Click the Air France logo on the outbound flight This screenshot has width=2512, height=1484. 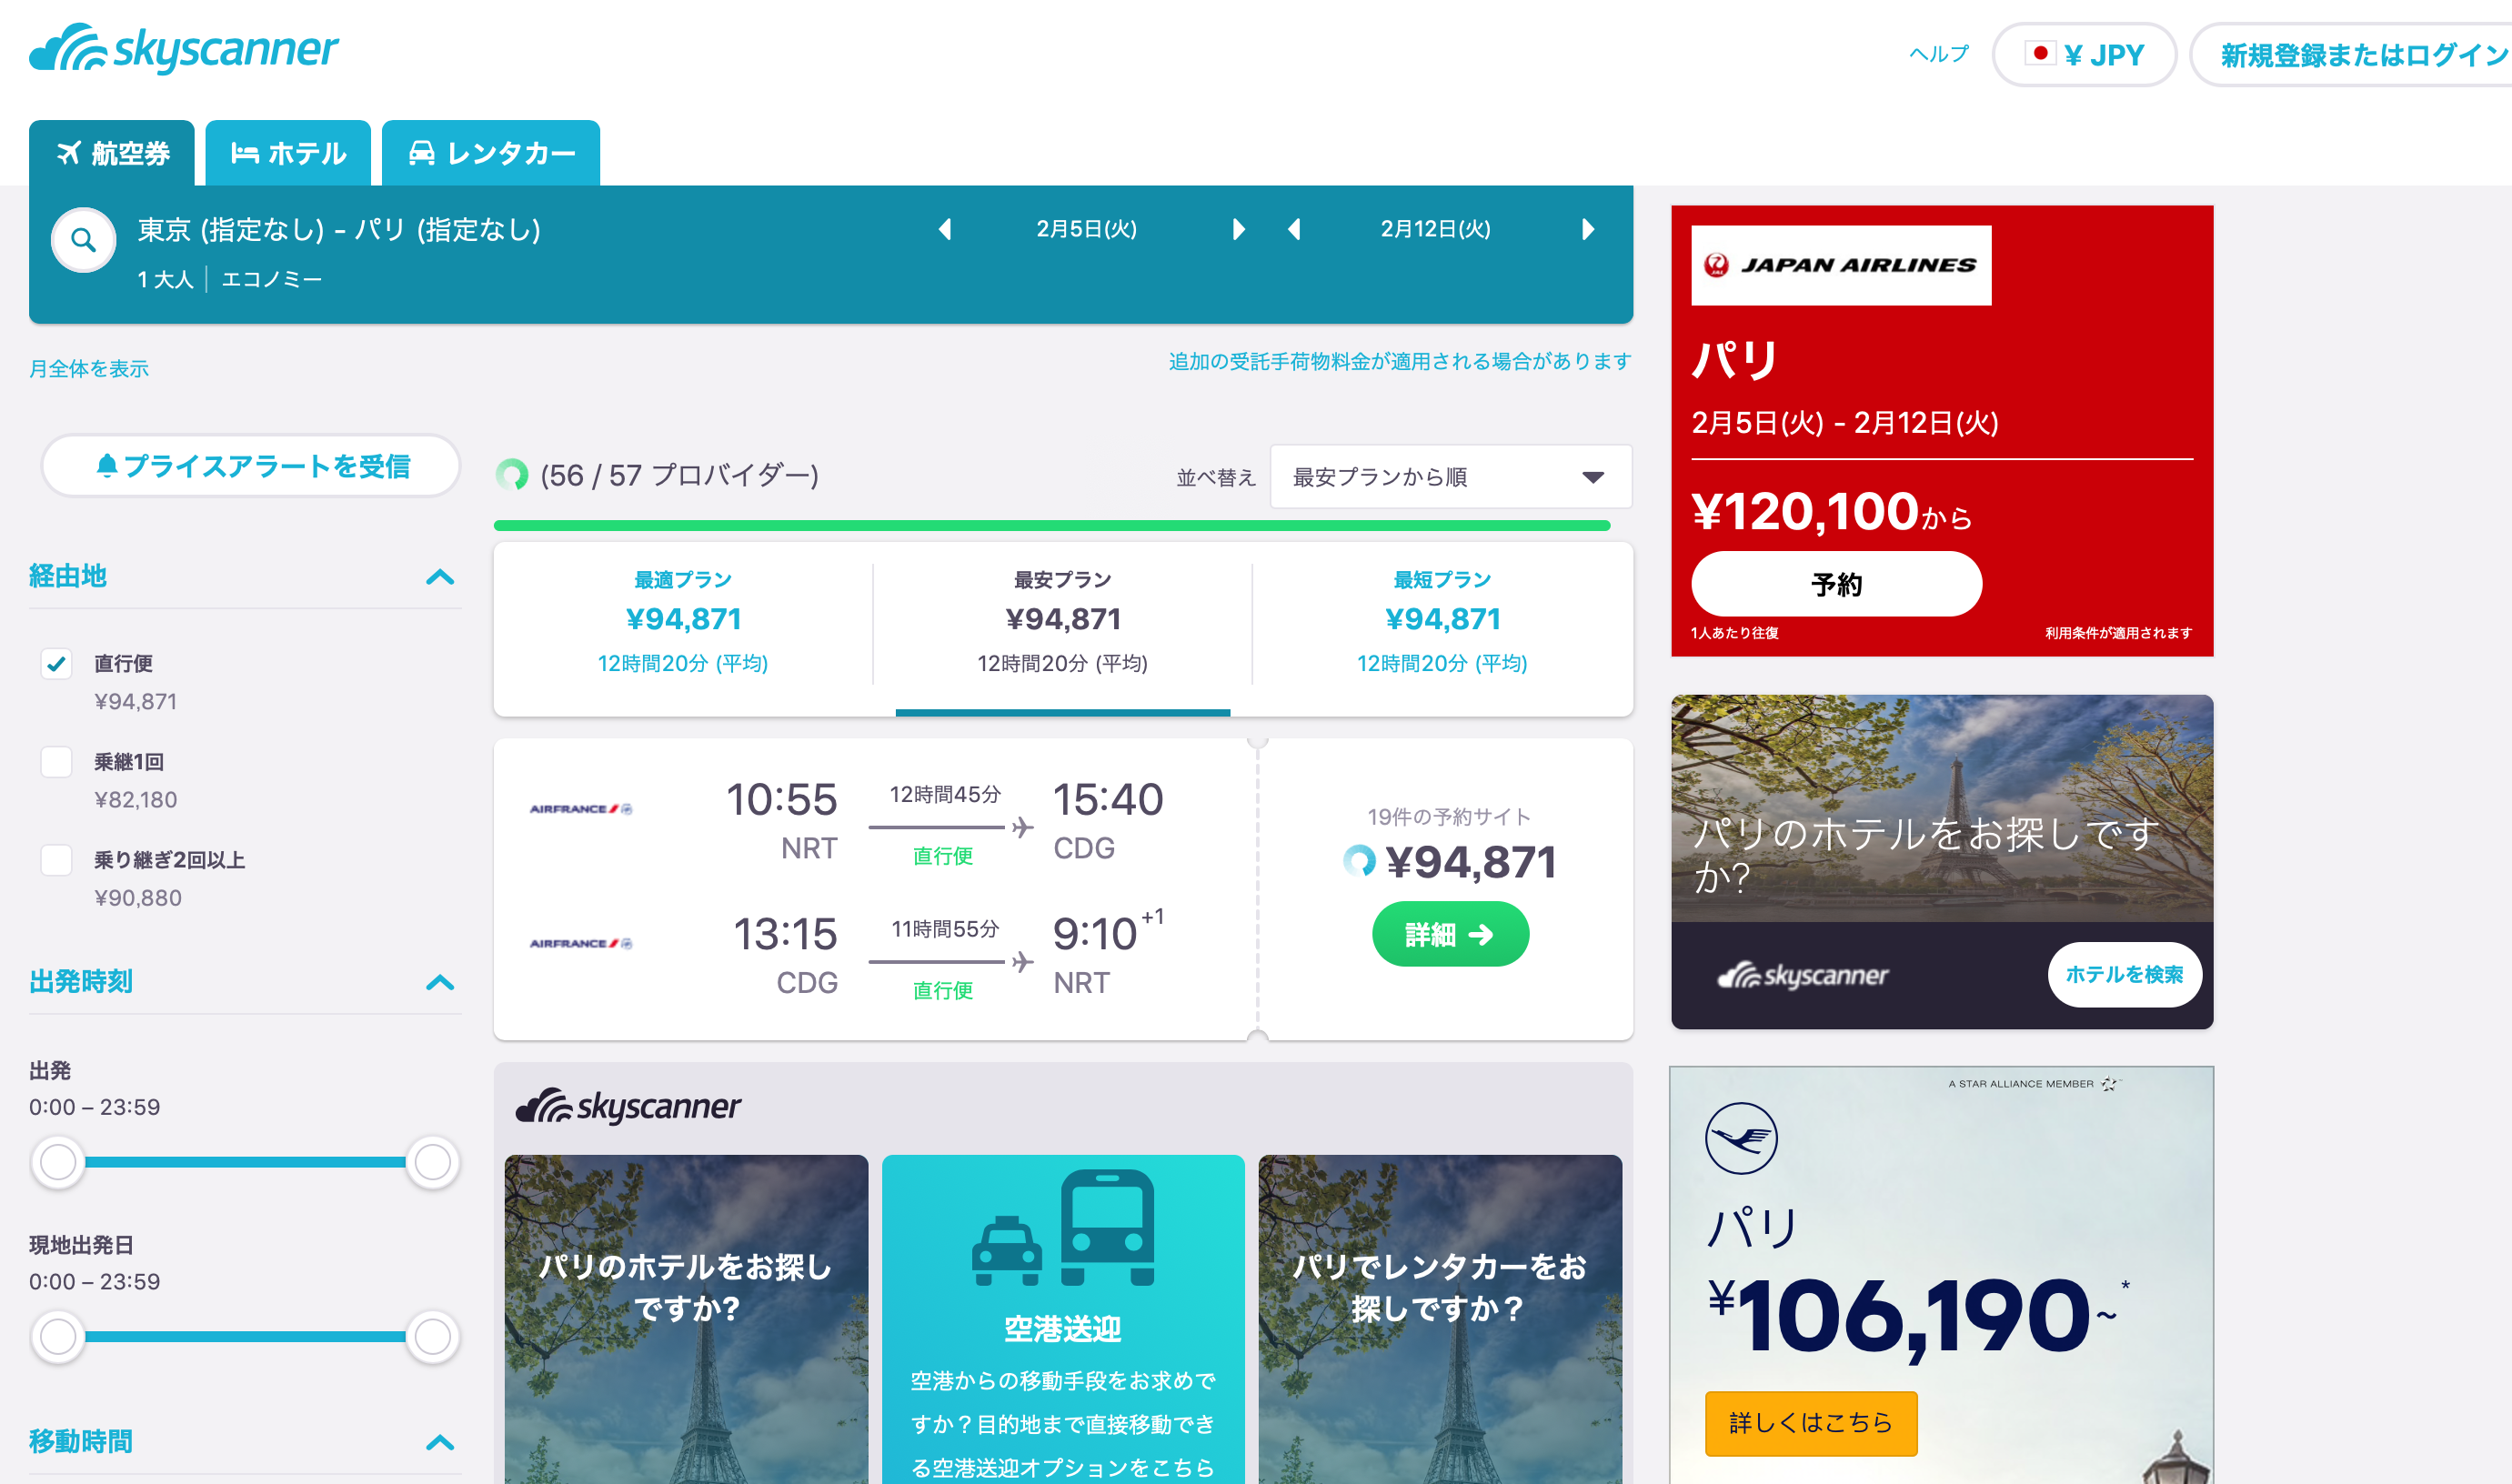(x=581, y=808)
